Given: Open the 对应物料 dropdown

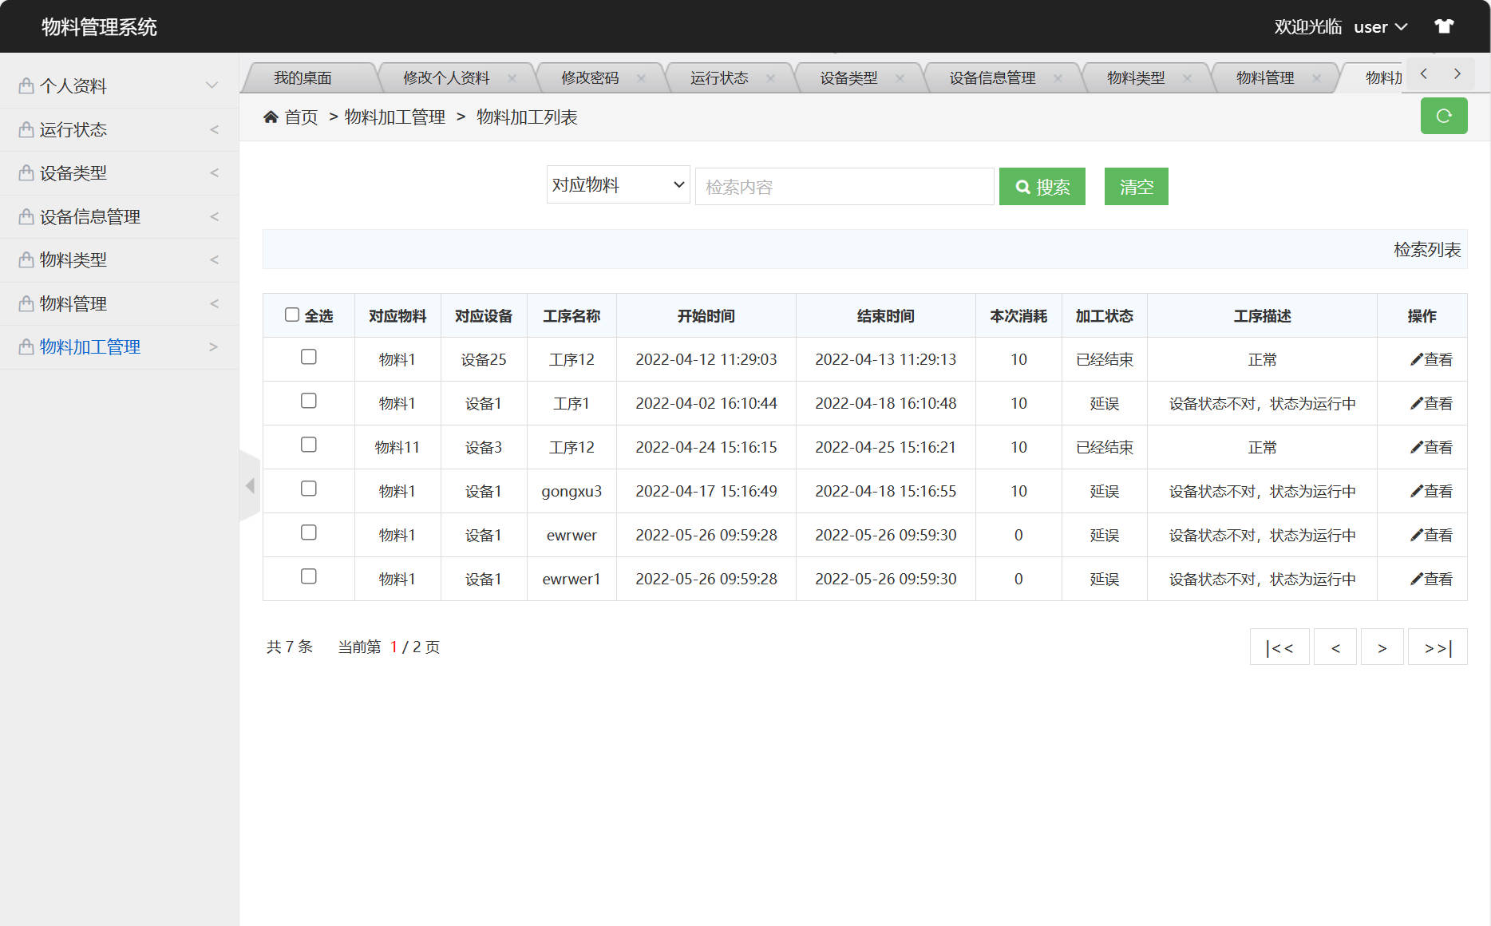Looking at the screenshot, I should (617, 184).
